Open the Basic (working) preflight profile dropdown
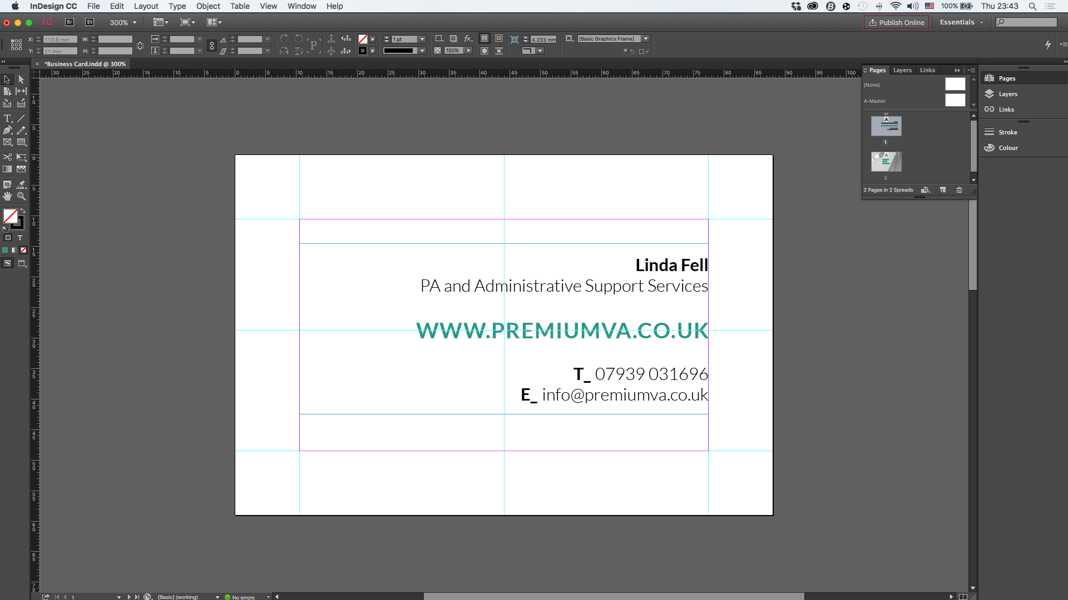 click(217, 597)
